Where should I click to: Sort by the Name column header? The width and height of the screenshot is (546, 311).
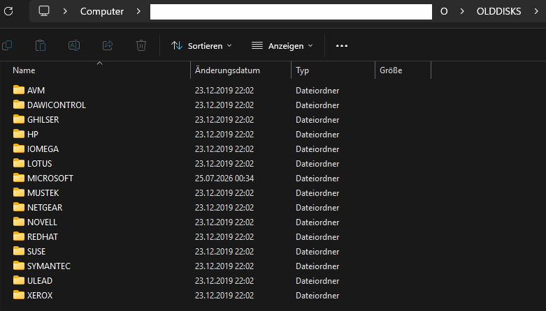(x=24, y=70)
